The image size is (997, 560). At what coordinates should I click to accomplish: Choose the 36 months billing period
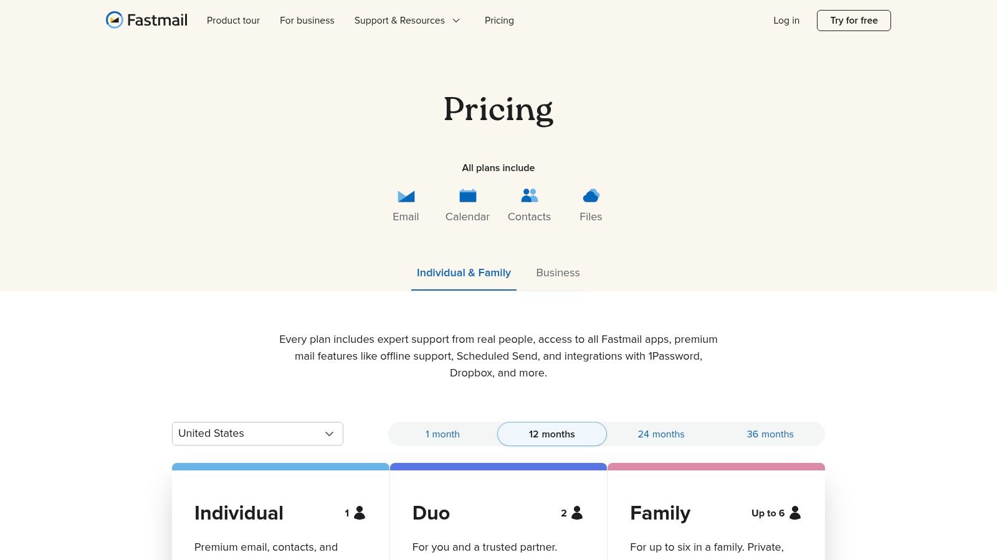coord(770,434)
